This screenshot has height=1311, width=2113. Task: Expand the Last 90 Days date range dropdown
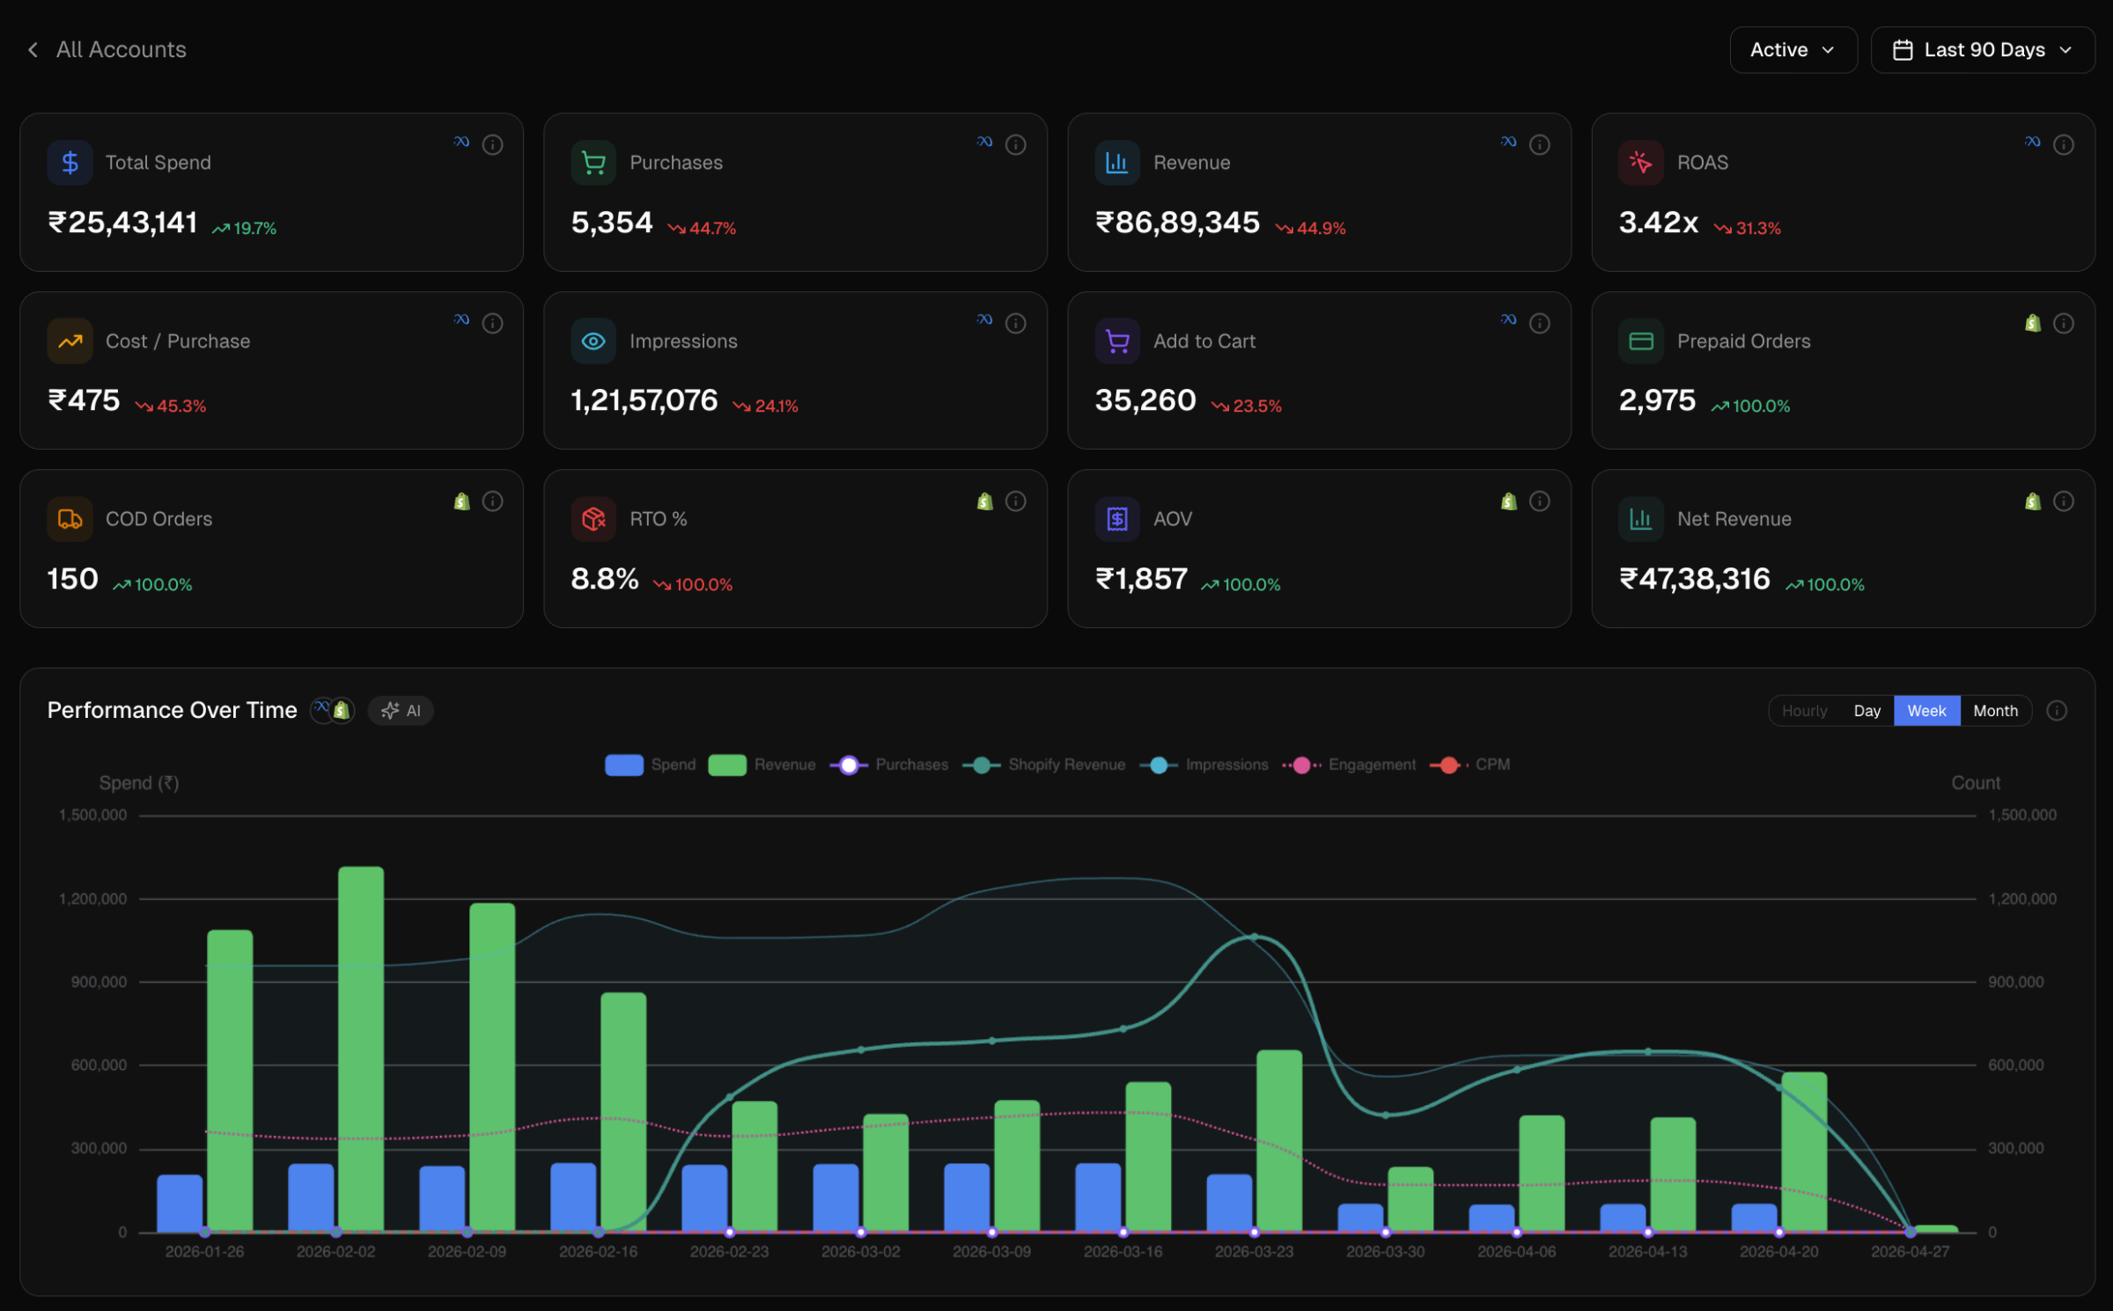pos(1984,49)
